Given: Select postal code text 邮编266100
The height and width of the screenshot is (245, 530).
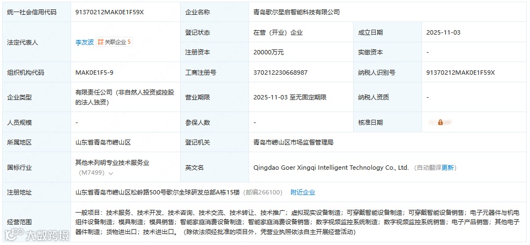Looking at the screenshot, I should pyautogui.click(x=264, y=192).
